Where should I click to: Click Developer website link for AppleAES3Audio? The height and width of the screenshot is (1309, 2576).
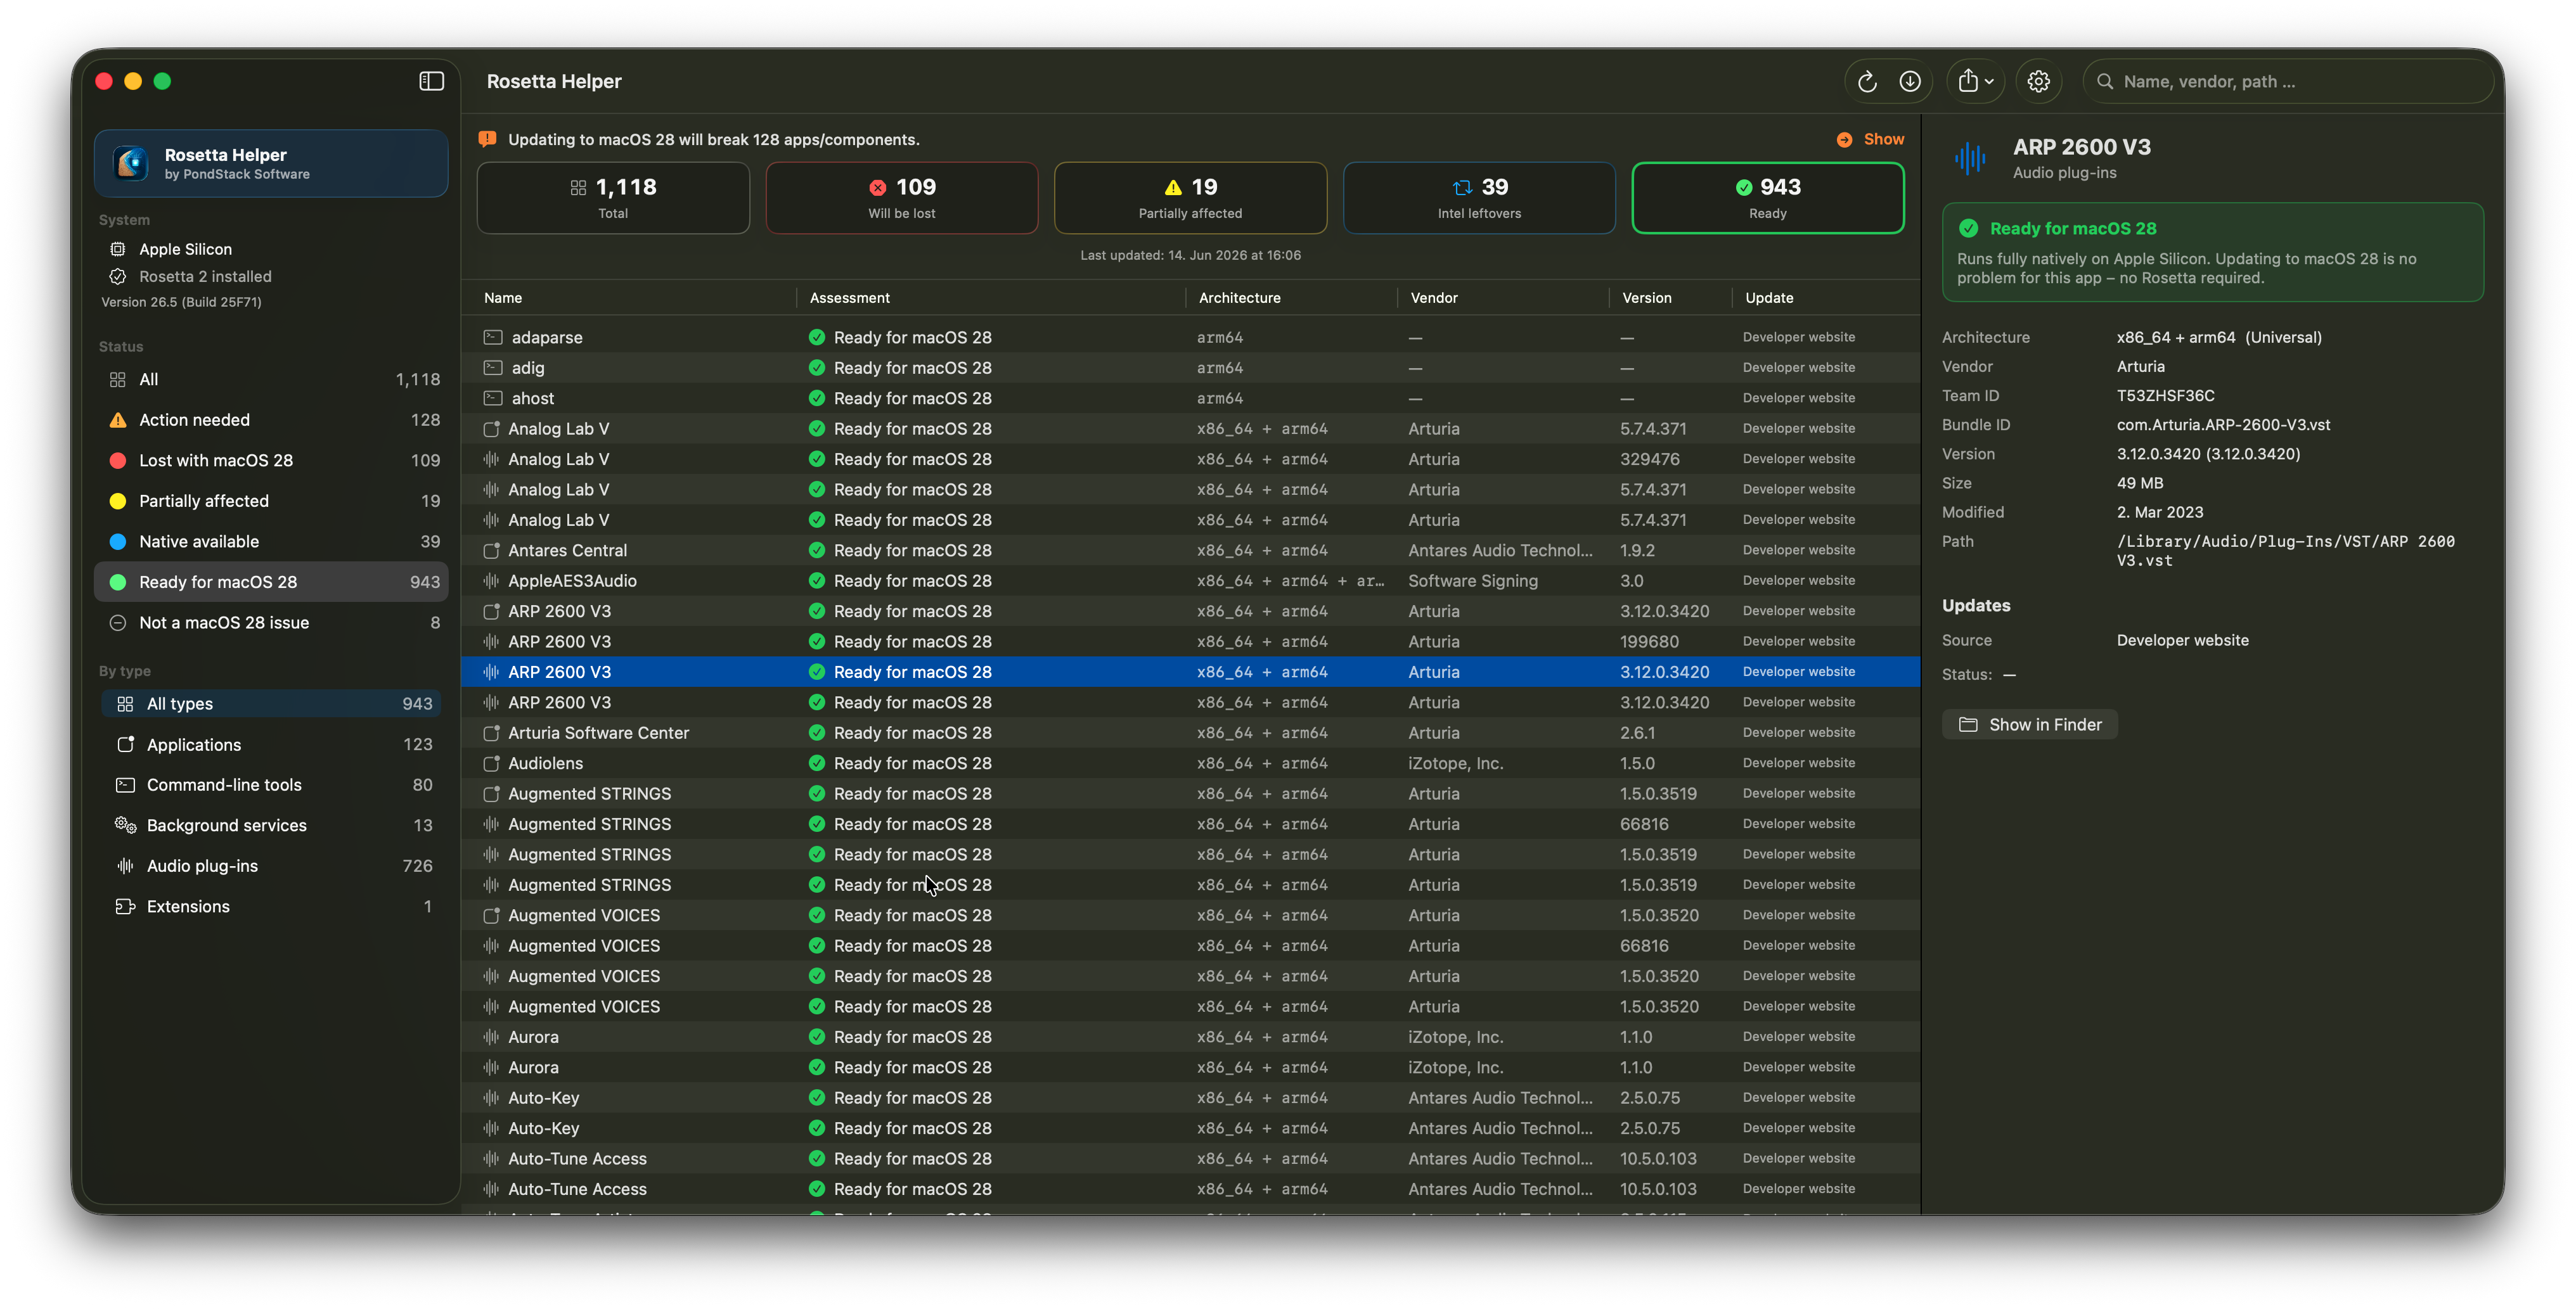1798,580
